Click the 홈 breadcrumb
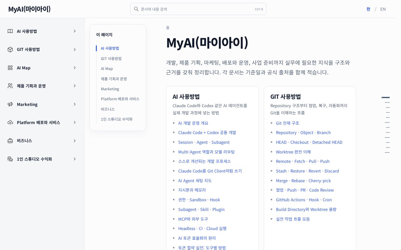Image resolution: width=401 pixels, height=250 pixels. click(168, 27)
